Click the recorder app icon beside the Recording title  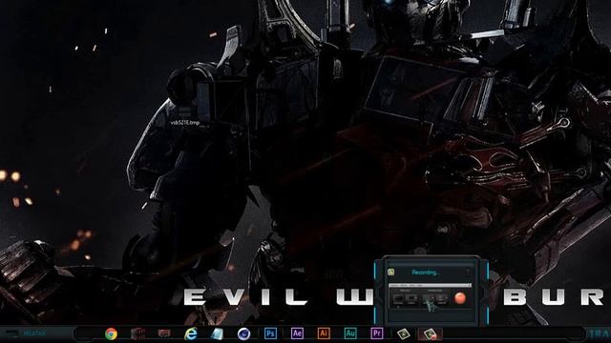tap(391, 272)
